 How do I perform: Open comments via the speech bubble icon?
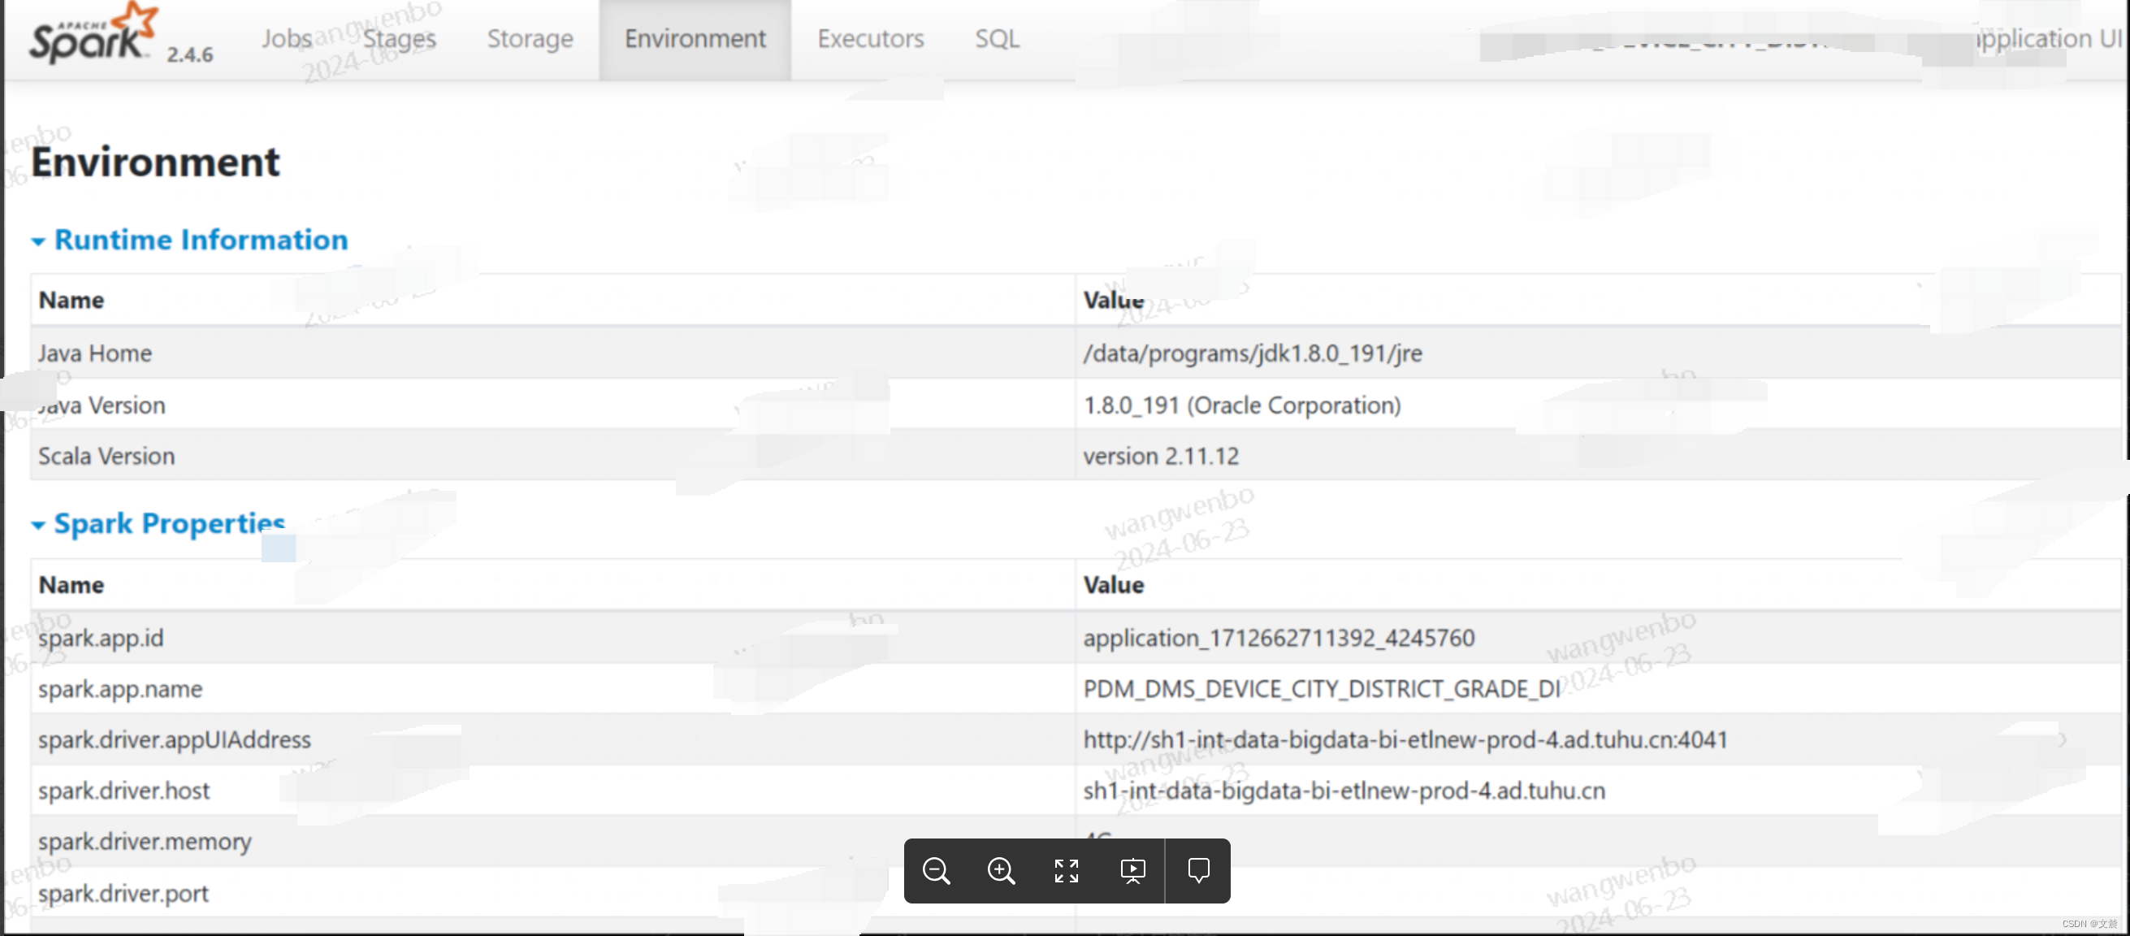click(x=1198, y=870)
